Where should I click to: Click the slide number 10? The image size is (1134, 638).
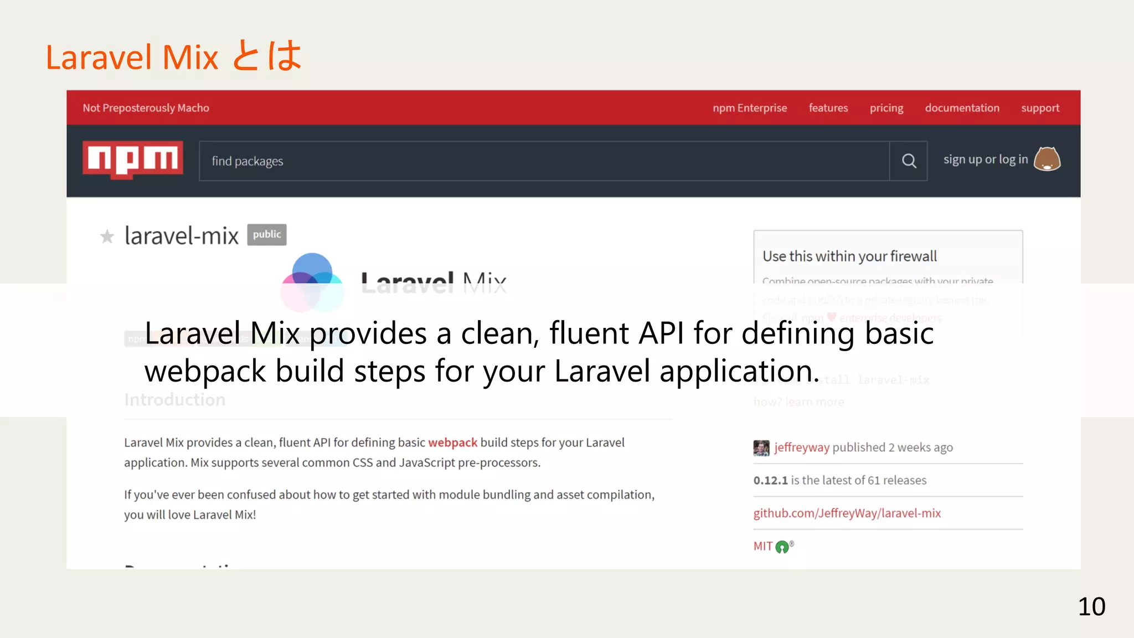point(1091,606)
